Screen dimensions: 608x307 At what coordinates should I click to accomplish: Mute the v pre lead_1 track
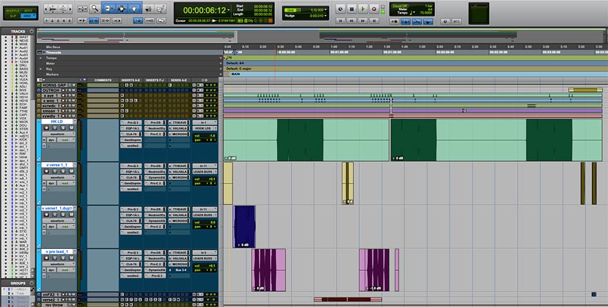(x=71, y=258)
